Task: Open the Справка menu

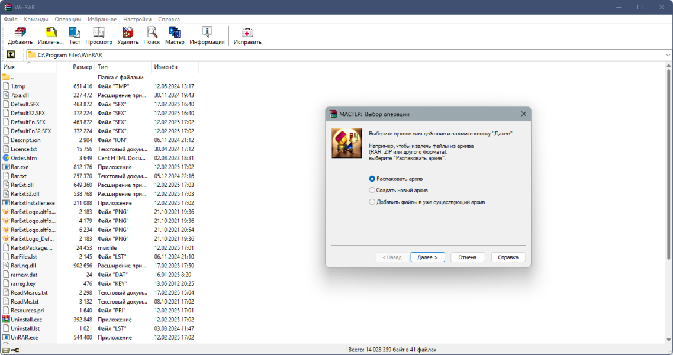Action: pyautogui.click(x=169, y=20)
